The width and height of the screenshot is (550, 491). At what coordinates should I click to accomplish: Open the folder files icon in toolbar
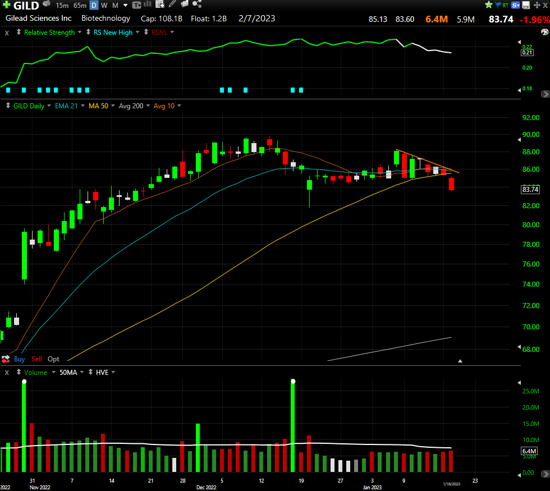click(x=185, y=4)
